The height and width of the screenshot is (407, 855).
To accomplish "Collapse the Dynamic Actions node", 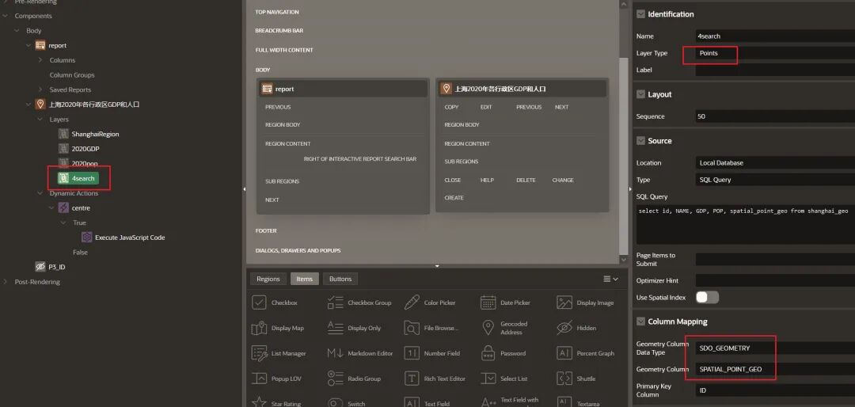I will coord(40,193).
